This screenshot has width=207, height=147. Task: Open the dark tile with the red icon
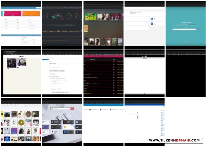click(x=68, y=122)
